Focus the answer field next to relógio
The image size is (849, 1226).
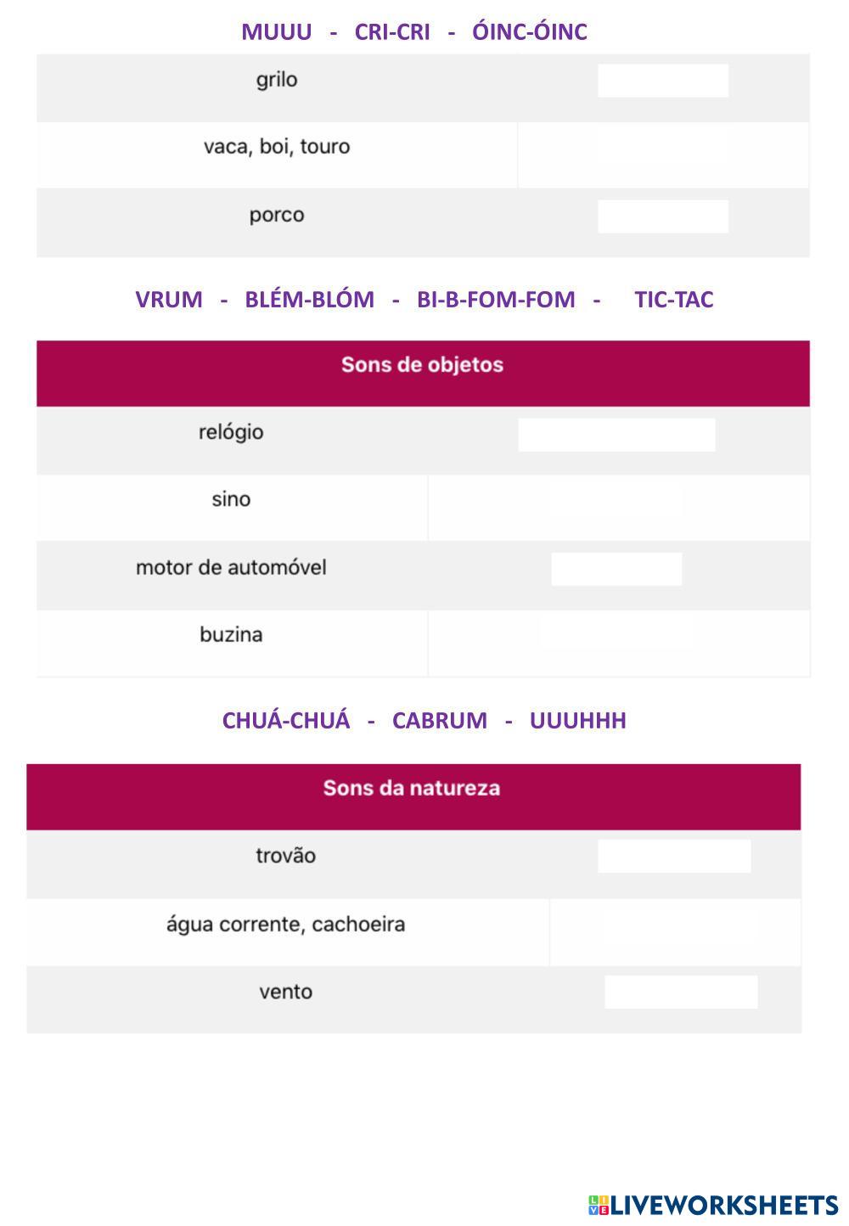616,435
